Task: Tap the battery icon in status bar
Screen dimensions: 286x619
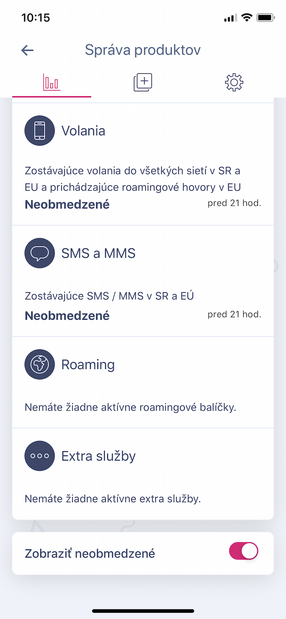Action: pyautogui.click(x=267, y=18)
